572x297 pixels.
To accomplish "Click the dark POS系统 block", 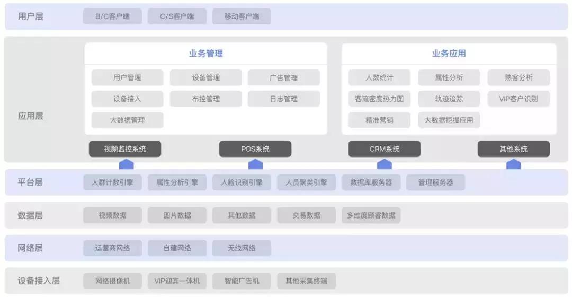I will tap(255, 148).
